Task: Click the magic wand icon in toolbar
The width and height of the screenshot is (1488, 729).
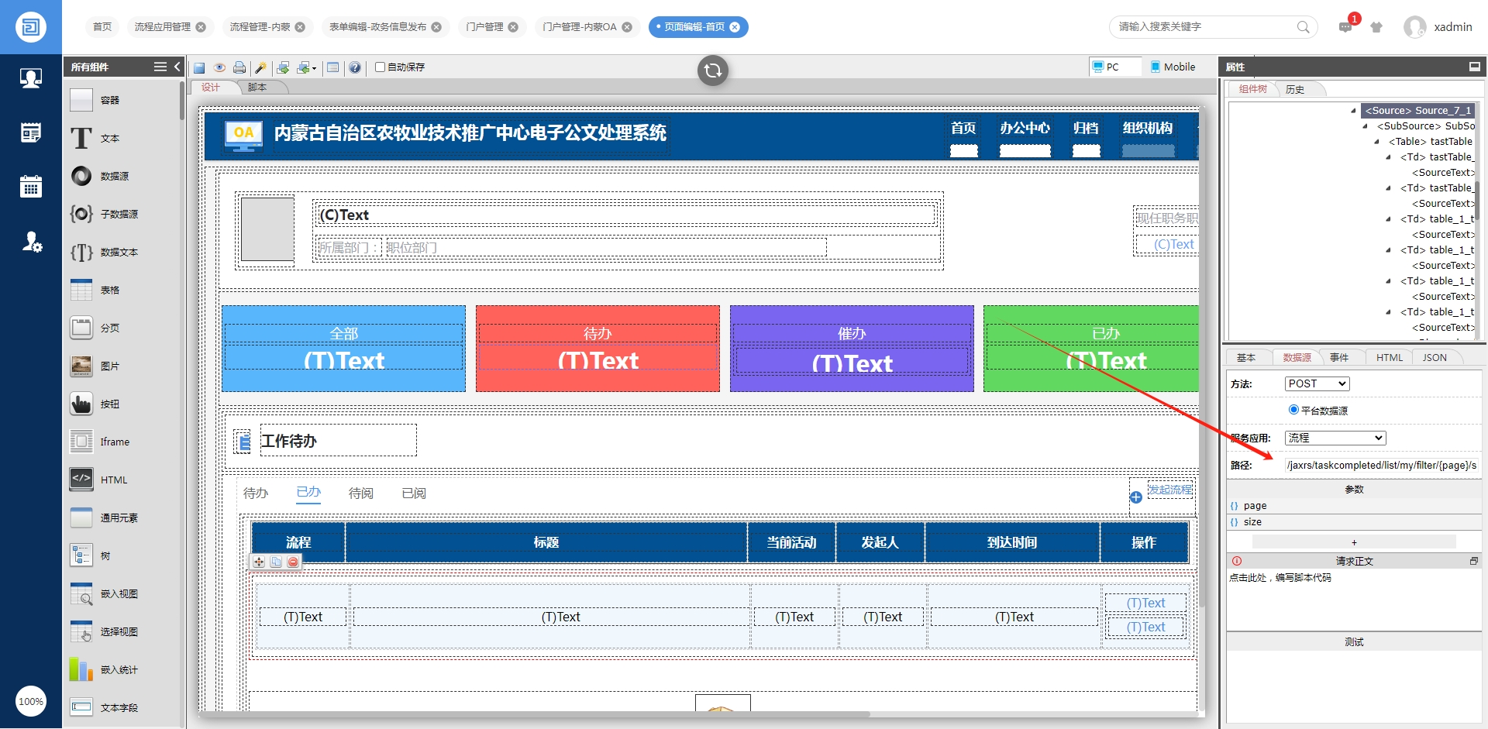Action: pyautogui.click(x=260, y=68)
